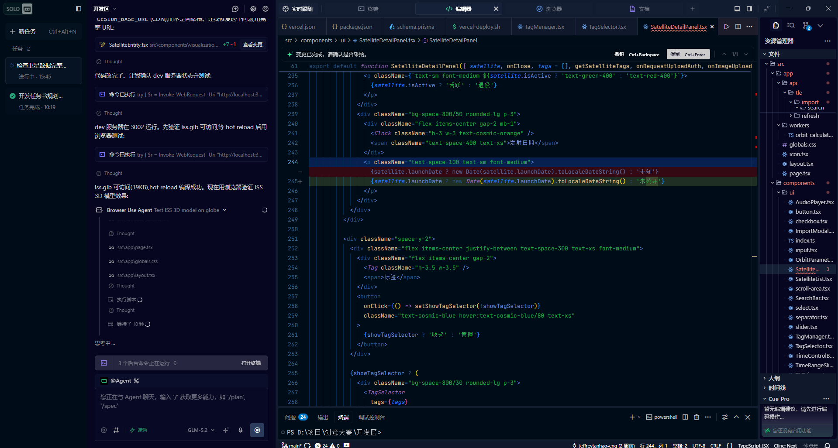This screenshot has width=838, height=448.
Task: Click the components breadcrumb segment
Action: (x=316, y=40)
